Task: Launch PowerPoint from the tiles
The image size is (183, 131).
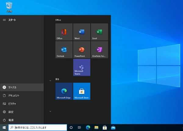Action: [x=82, y=50]
